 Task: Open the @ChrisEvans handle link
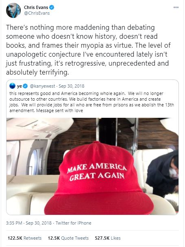(x=37, y=13)
